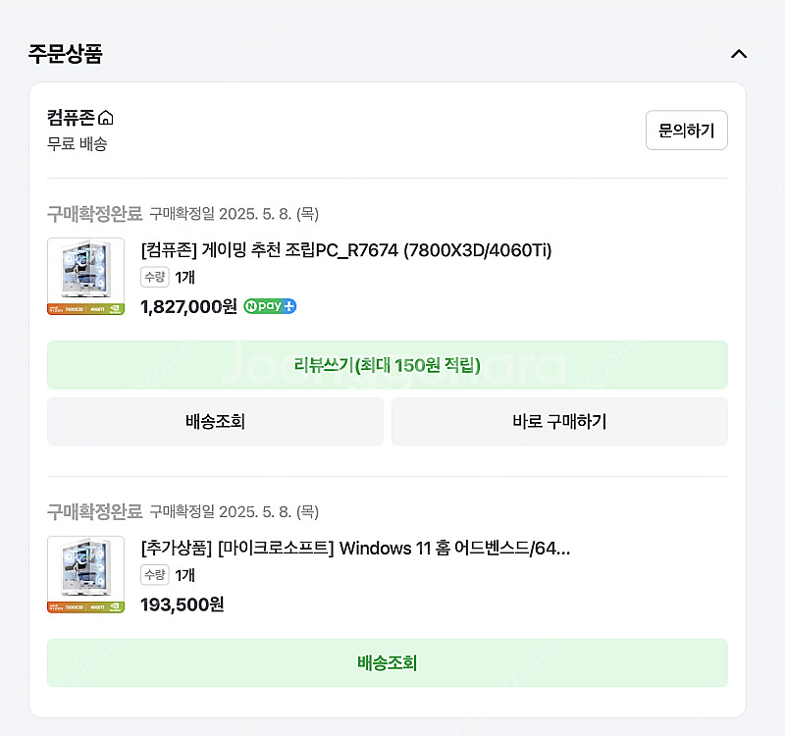Click 배송조회 for the gaming PC
Screen dimensions: 785x736
tap(215, 422)
